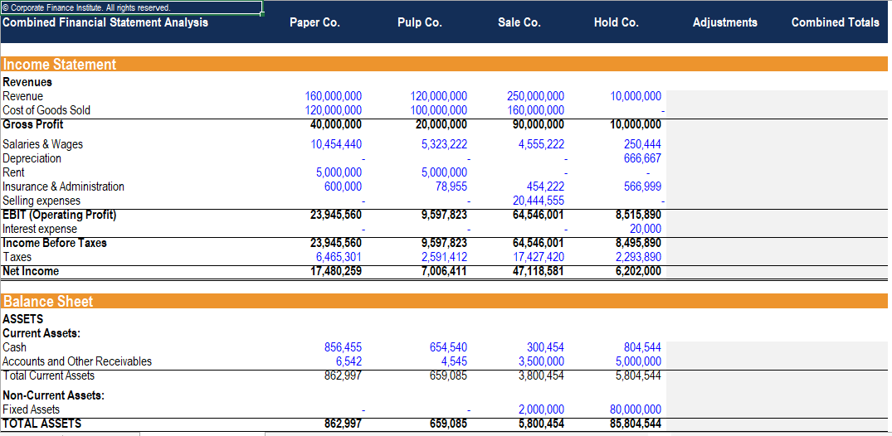
Task: Select Hold Co. taxes 2,293,890
Action: point(639,257)
